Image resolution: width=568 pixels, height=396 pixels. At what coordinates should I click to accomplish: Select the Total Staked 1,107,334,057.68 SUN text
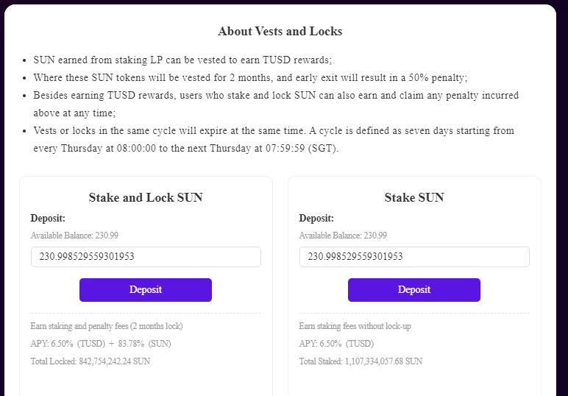point(361,361)
